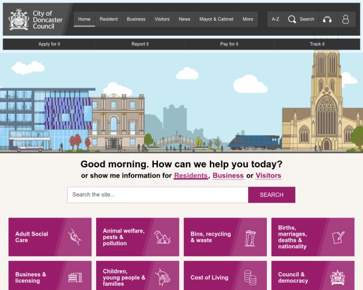
Task: Open the Council & democracy tile
Action: 312,277
